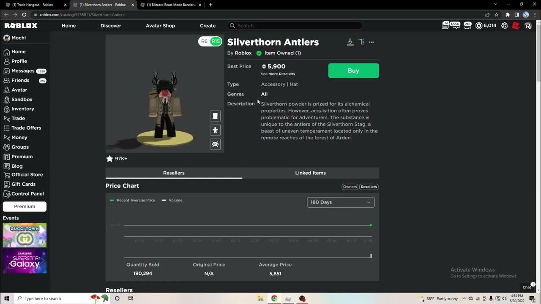Click the red Roblox extension icon in navbar
The height and width of the screenshot is (304, 541).
tap(516, 26)
